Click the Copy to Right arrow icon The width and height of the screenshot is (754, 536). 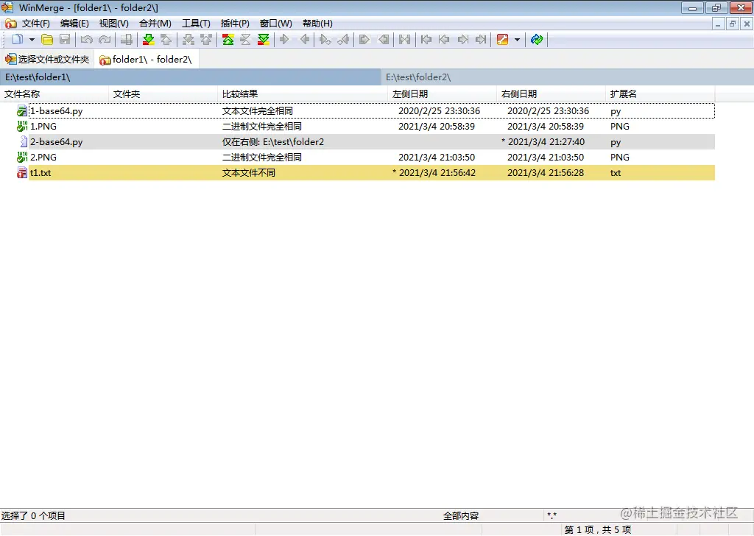coord(285,40)
